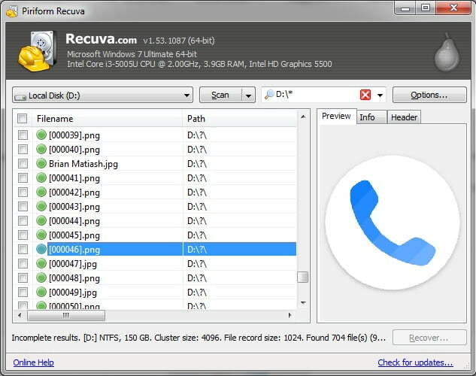Open the Online Help link
476x376 pixels.
click(x=33, y=362)
